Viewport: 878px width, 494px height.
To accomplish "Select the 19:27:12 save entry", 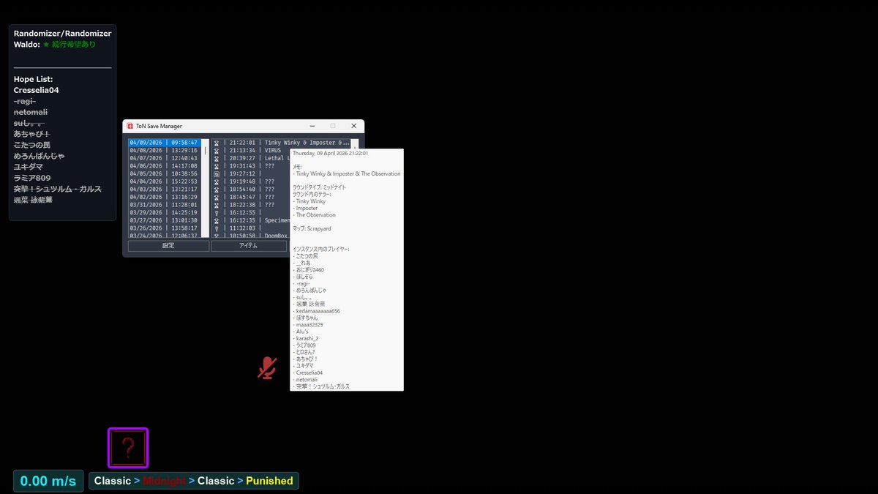I will tap(251, 173).
